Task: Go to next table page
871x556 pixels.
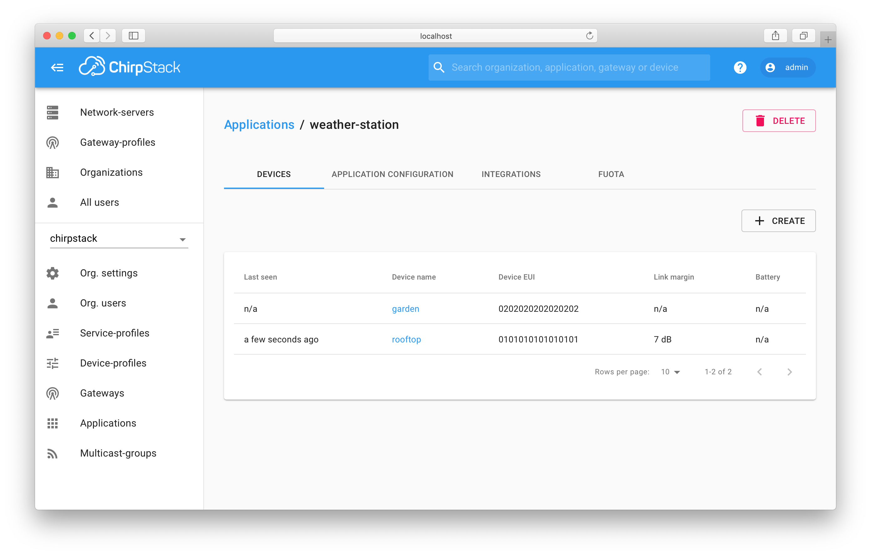Action: 789,372
